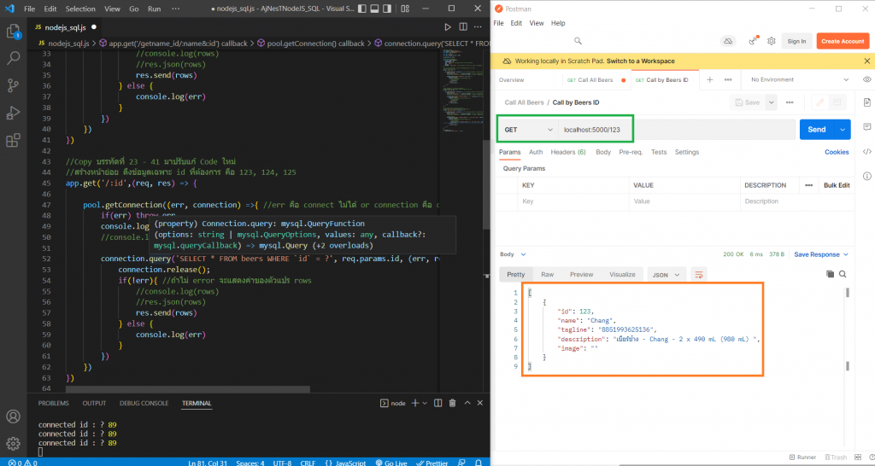Click the Postman search magnifier icon

(578, 41)
